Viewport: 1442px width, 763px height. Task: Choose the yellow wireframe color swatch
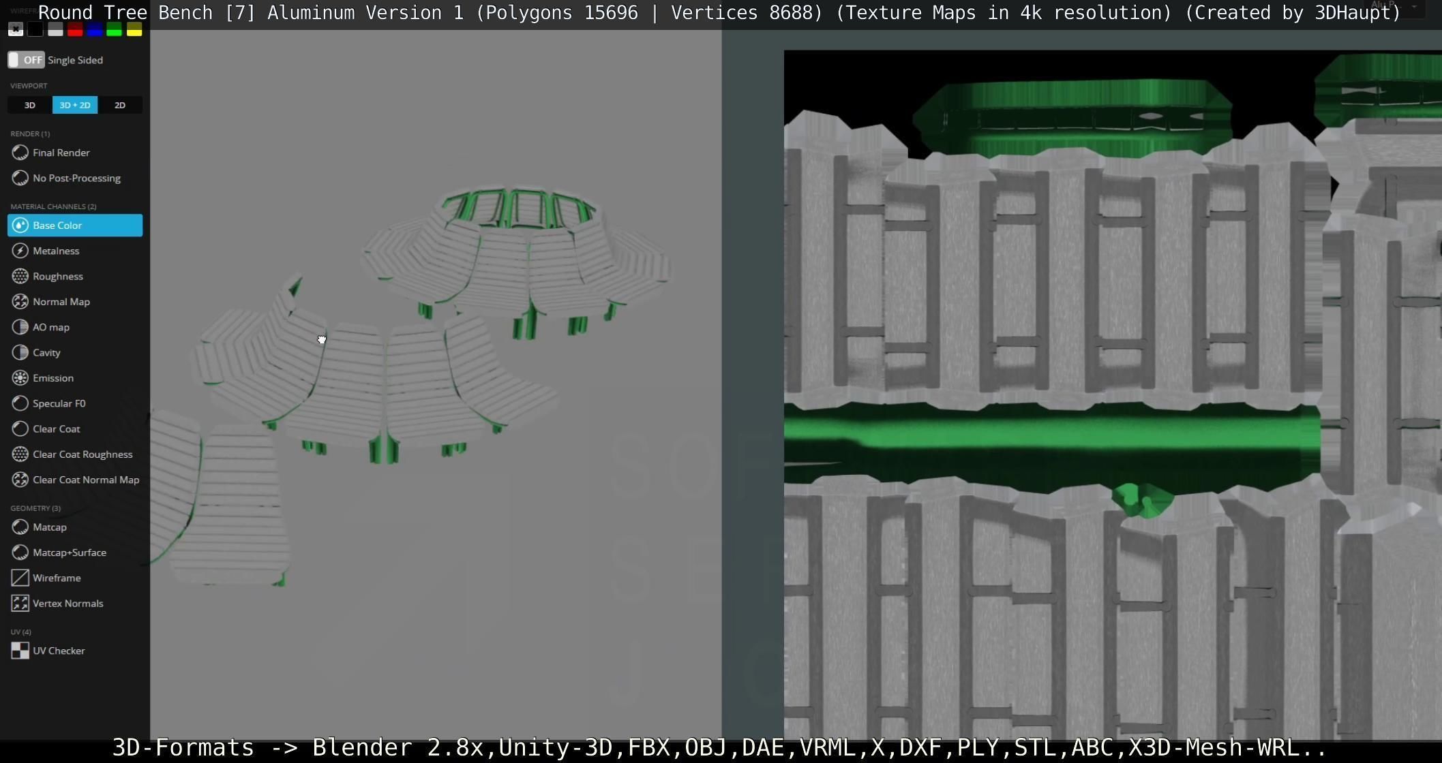134,29
